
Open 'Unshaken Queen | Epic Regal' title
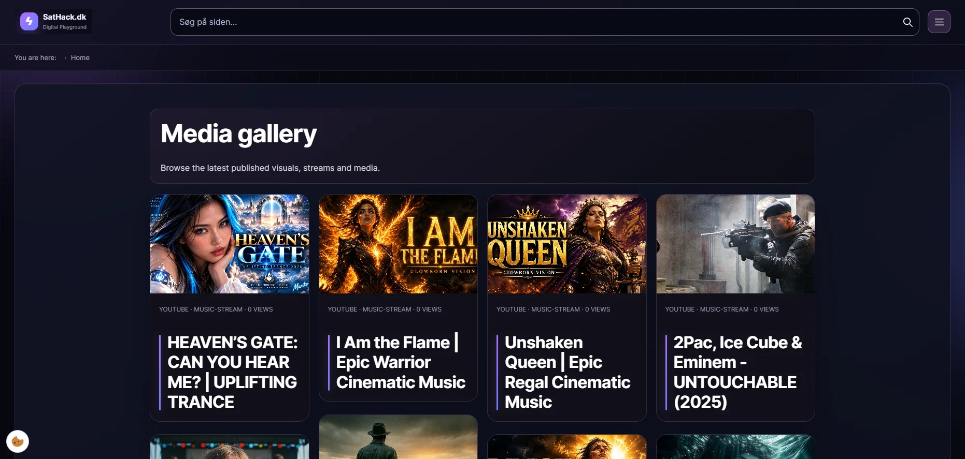[567, 372]
